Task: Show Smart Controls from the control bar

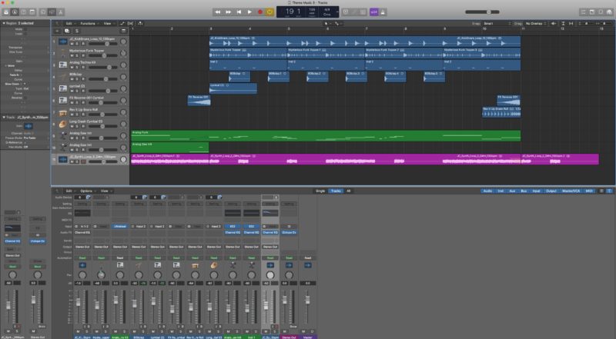Action: tap(43, 12)
